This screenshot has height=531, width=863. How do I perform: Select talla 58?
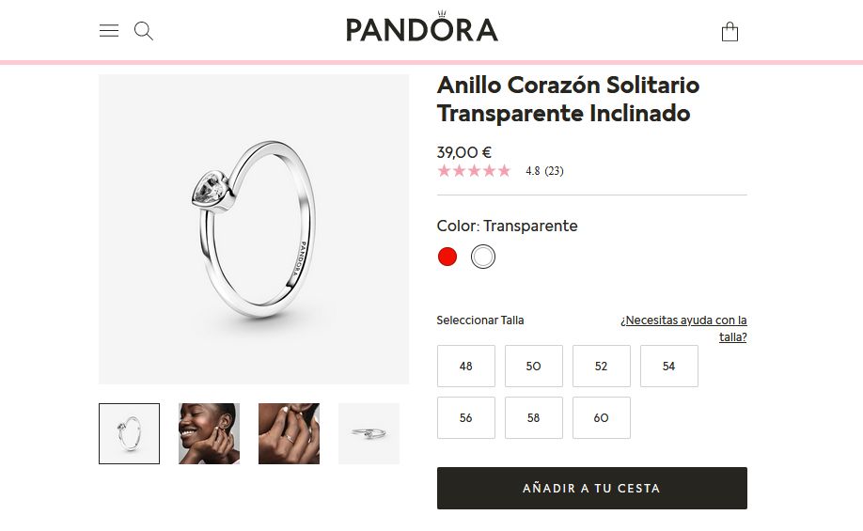click(534, 417)
